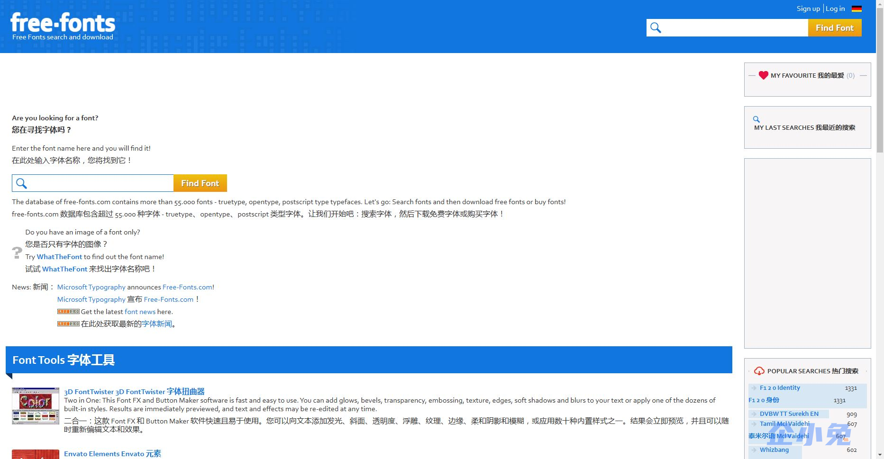Viewport: 884px width, 459px height.
Task: Open the Sign up link
Action: [808, 9]
